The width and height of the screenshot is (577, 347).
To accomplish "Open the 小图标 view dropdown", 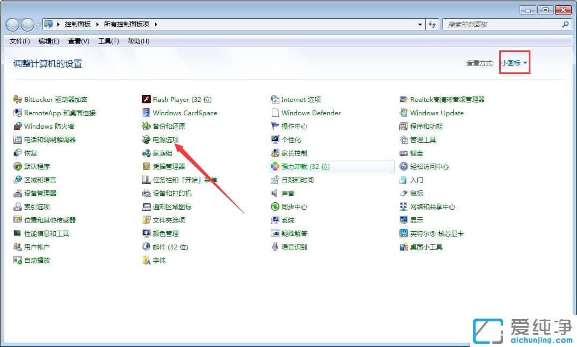I will point(513,62).
